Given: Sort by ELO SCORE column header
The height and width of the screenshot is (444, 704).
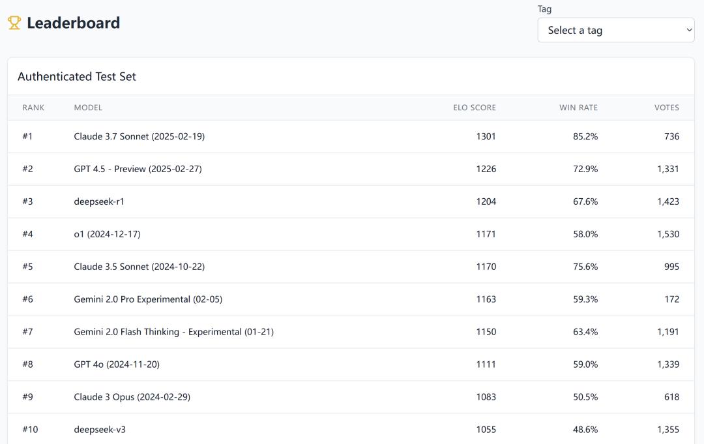Looking at the screenshot, I should (x=474, y=108).
